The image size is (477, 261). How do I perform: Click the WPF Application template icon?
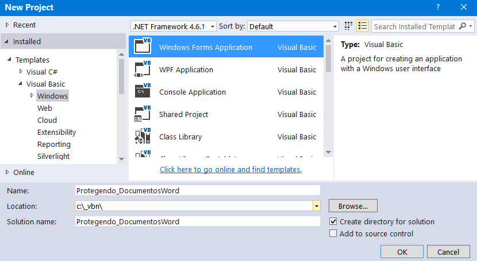coord(143,69)
